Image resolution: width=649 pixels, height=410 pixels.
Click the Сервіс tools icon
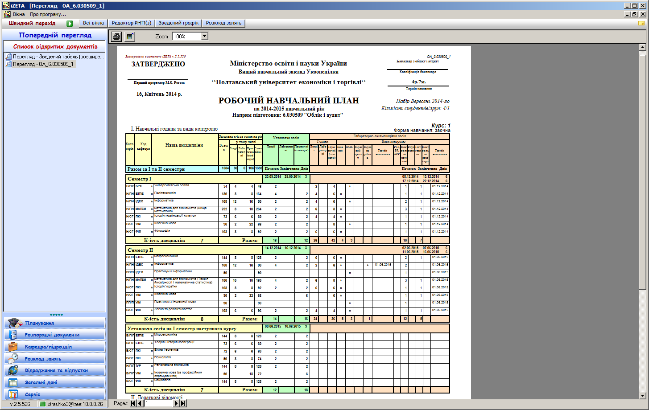point(13,394)
